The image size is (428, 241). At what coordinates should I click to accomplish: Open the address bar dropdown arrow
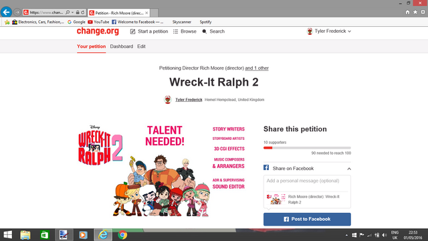point(73,12)
